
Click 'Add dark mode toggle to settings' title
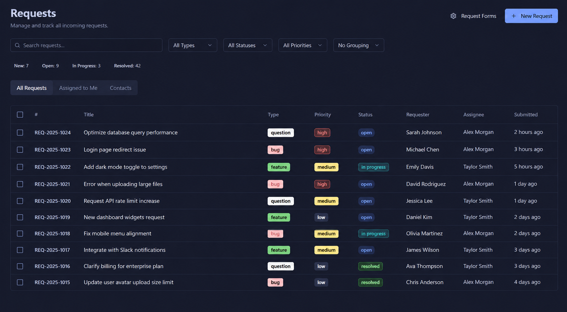125,167
